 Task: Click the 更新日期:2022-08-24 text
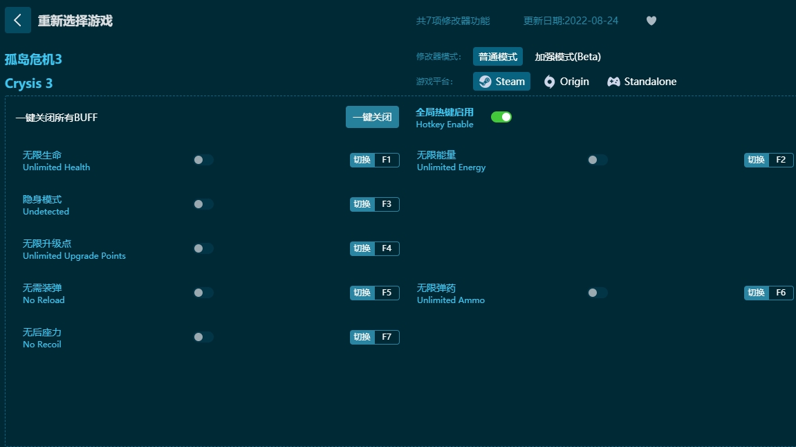pos(571,21)
